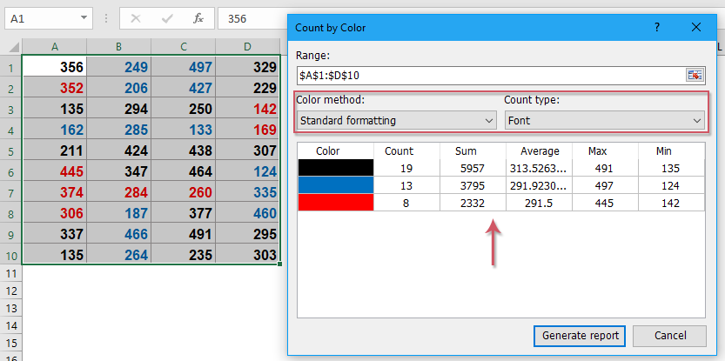Click the range selector icon in Range field
725x361 pixels.
point(695,76)
